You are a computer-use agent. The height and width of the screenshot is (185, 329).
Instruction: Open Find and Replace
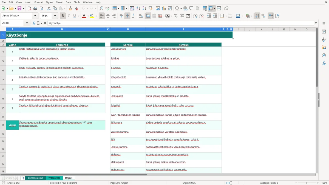(101, 8)
